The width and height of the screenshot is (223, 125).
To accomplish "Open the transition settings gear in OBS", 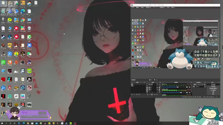I will pos(205,84).
